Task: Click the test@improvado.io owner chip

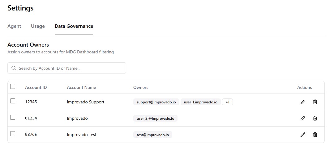Action: [153, 135]
